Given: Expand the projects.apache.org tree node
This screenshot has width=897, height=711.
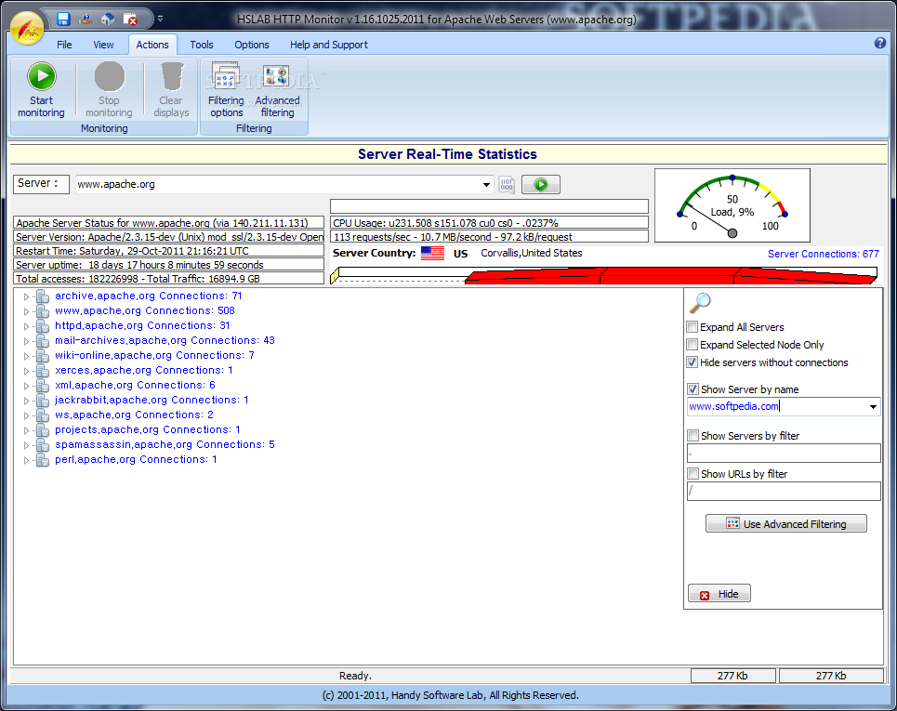Looking at the screenshot, I should pyautogui.click(x=26, y=430).
